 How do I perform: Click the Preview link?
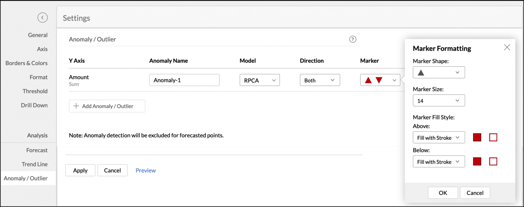point(146,170)
